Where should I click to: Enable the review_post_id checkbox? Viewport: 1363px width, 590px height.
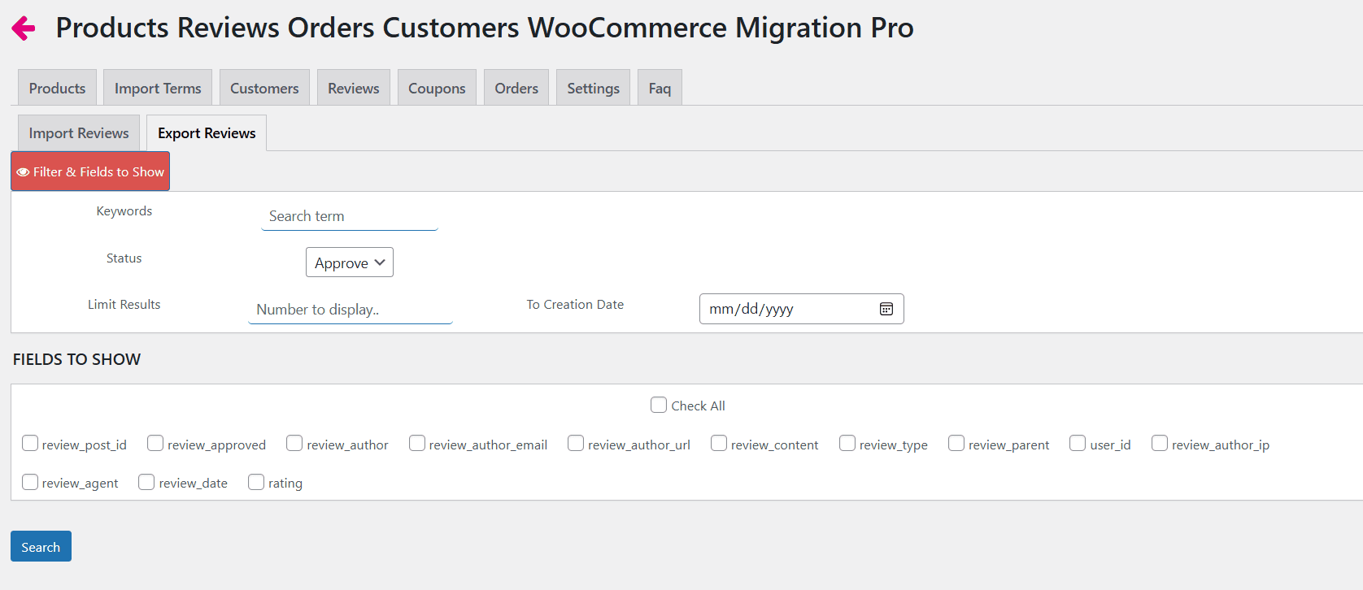point(30,443)
